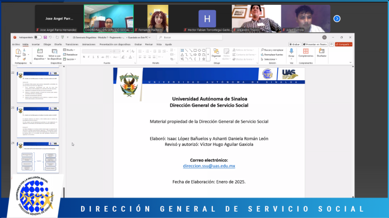Image resolution: width=389 pixels, height=218 pixels.
Task: Open the font name combo box
Action: click(97, 51)
